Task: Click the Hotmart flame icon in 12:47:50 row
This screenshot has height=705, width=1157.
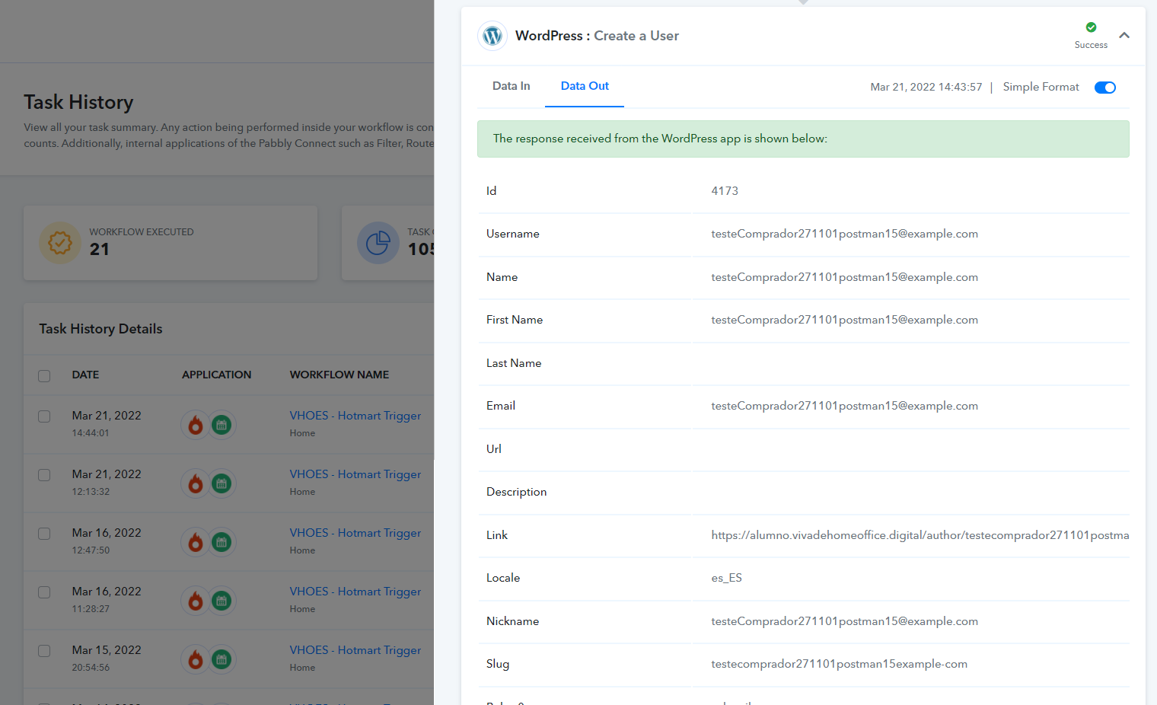Action: tap(196, 542)
